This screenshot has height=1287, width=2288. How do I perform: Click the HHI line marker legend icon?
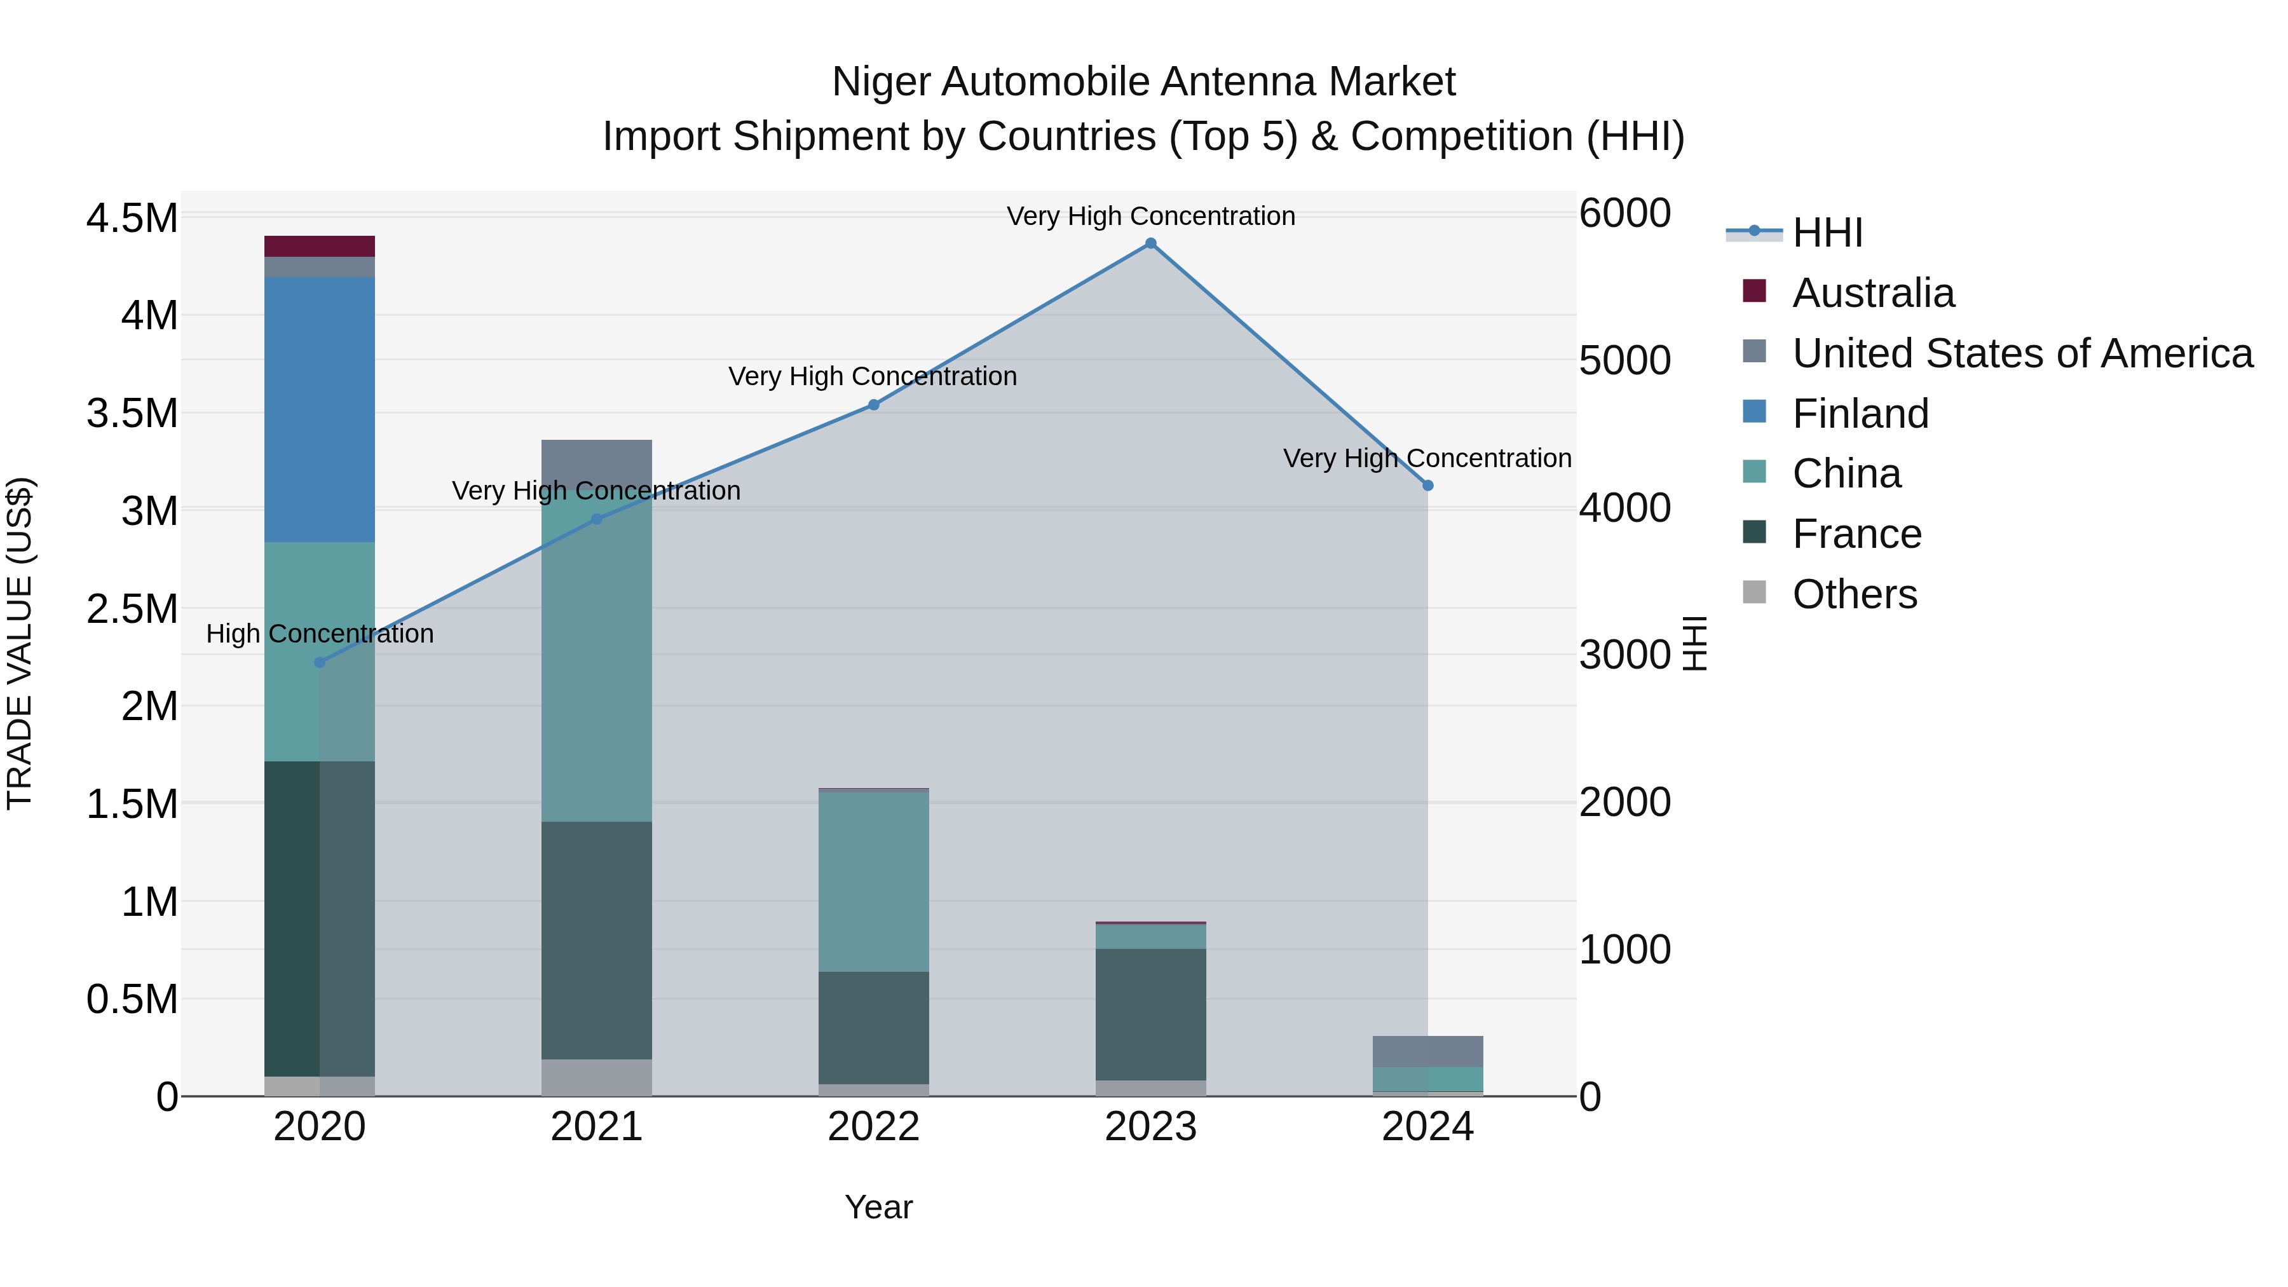[x=1754, y=232]
